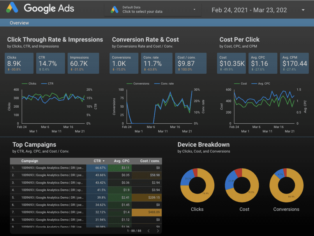Expand the date range dropdown arrow
The height and width of the screenshot is (236, 314).
coord(303,10)
